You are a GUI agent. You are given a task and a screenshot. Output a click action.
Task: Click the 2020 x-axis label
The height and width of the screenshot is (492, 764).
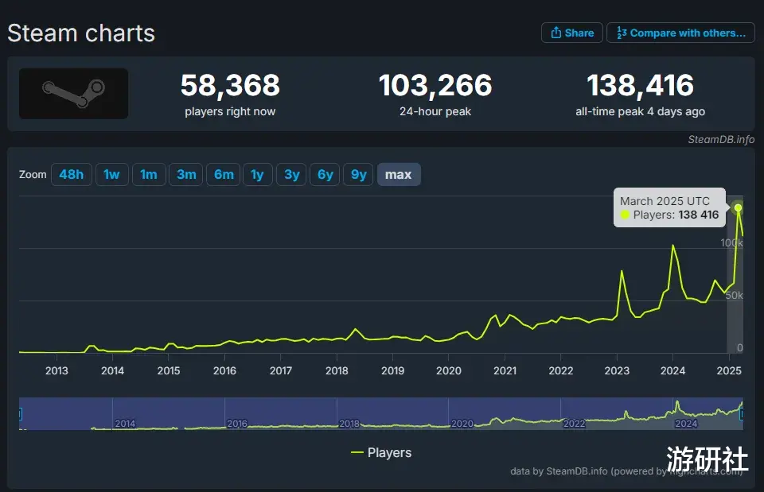(x=448, y=370)
